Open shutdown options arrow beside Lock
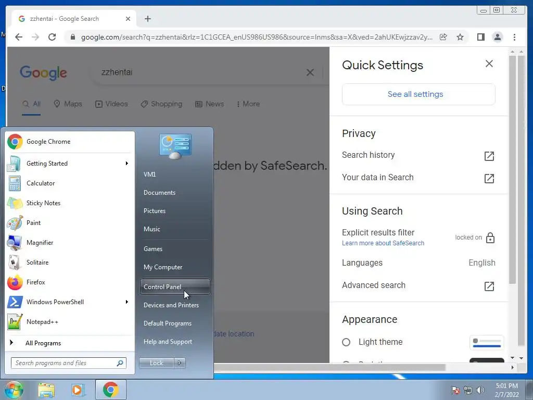The height and width of the screenshot is (400, 533). coord(180,363)
